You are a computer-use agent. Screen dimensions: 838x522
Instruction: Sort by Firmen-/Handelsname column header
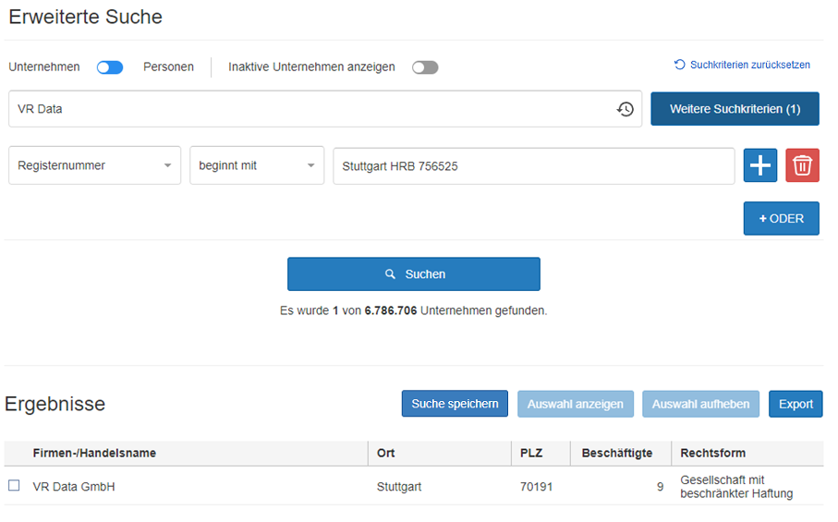[94, 453]
